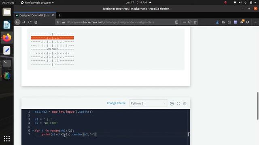Click the page vertical scrollbar thumb
This screenshot has width=259, height=145.
(x=258, y=106)
